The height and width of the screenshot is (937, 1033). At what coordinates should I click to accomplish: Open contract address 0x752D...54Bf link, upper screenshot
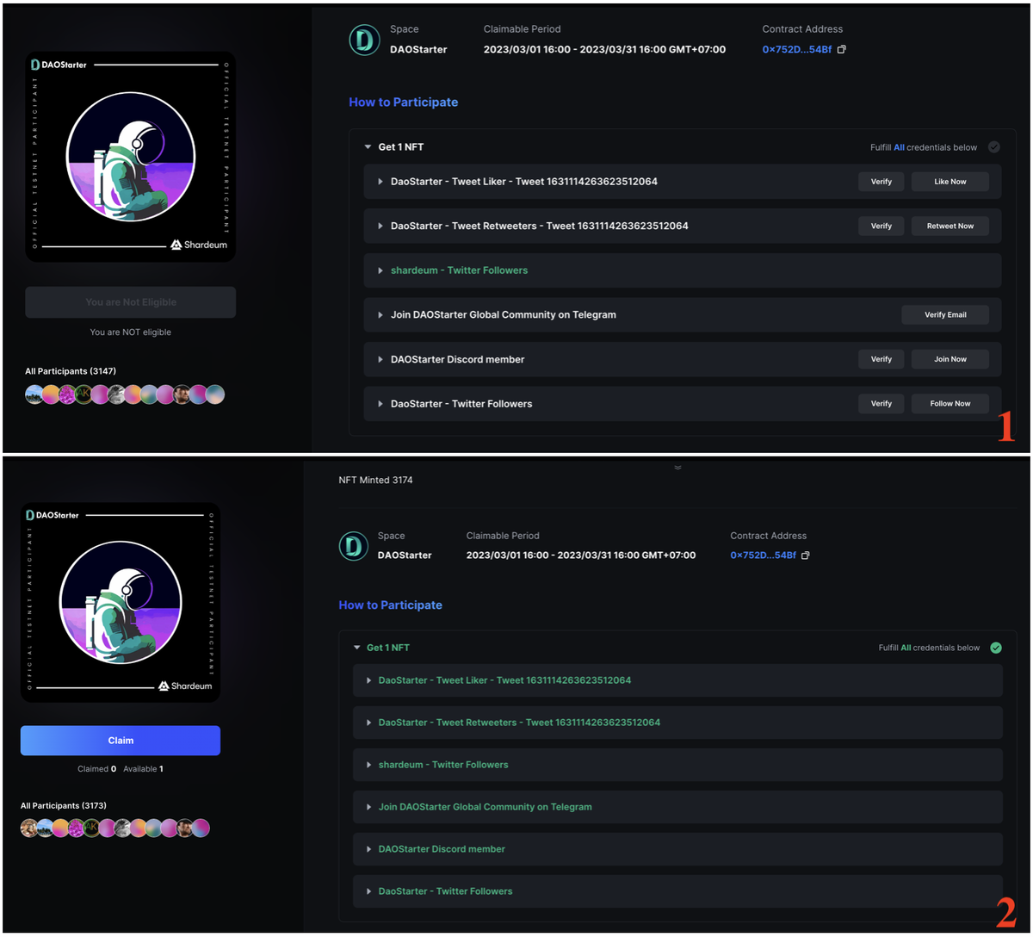pyautogui.click(x=797, y=49)
